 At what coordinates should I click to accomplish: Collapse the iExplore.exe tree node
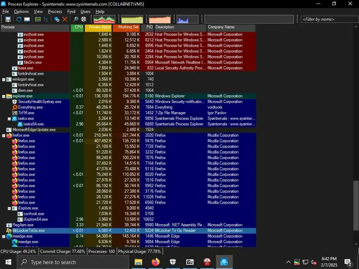tap(9, 208)
